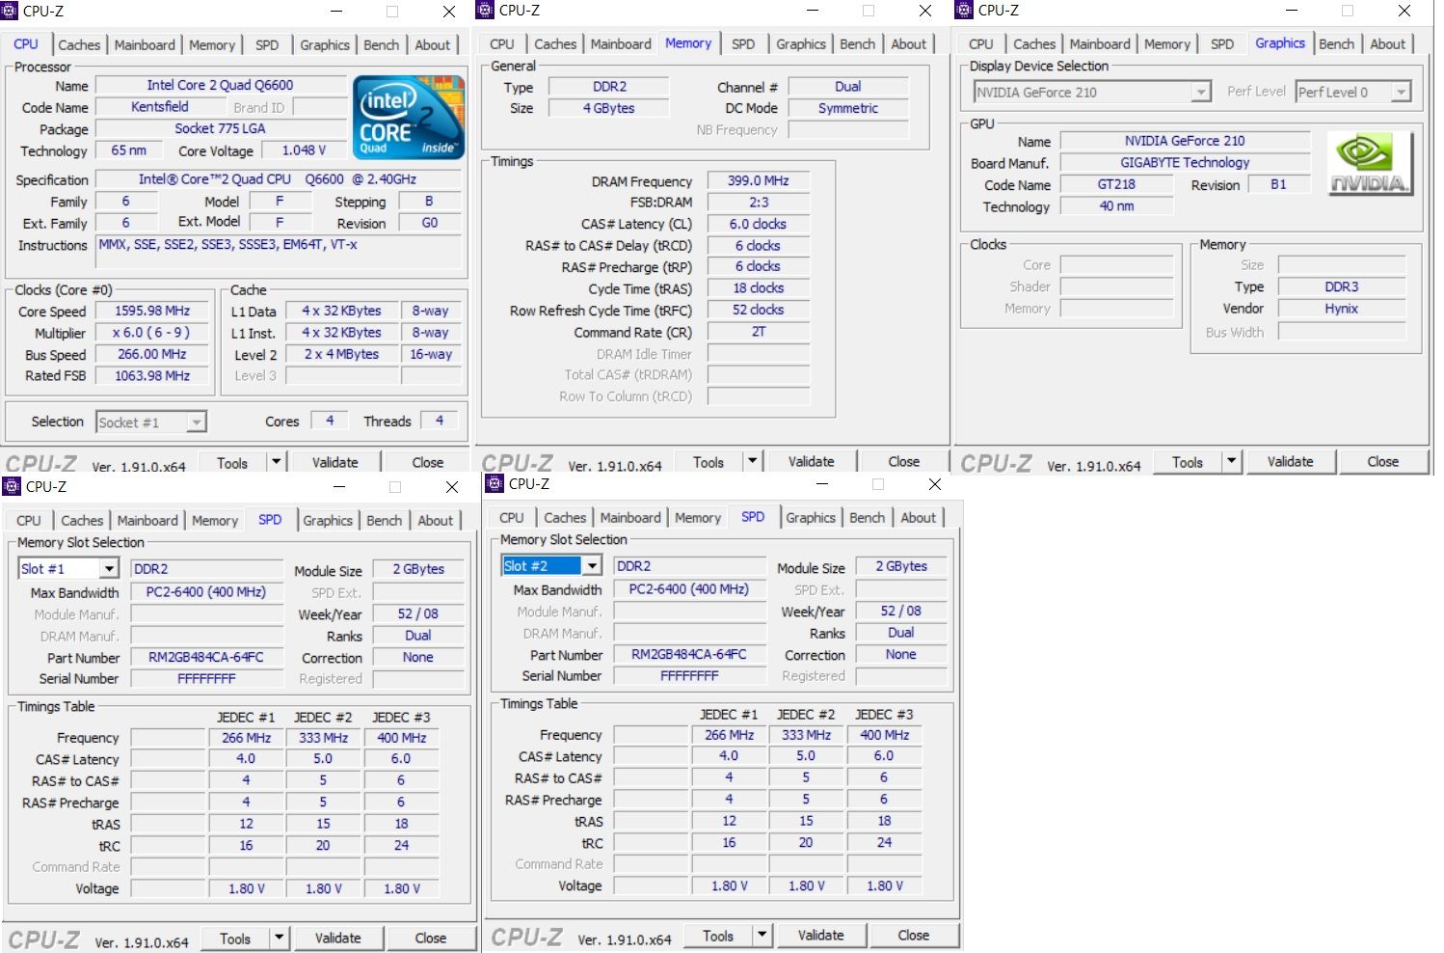Click JEDEC #3 frequency 400 MHz in the Slot #1 window
Screen dimensions: 1444x953
(x=401, y=737)
